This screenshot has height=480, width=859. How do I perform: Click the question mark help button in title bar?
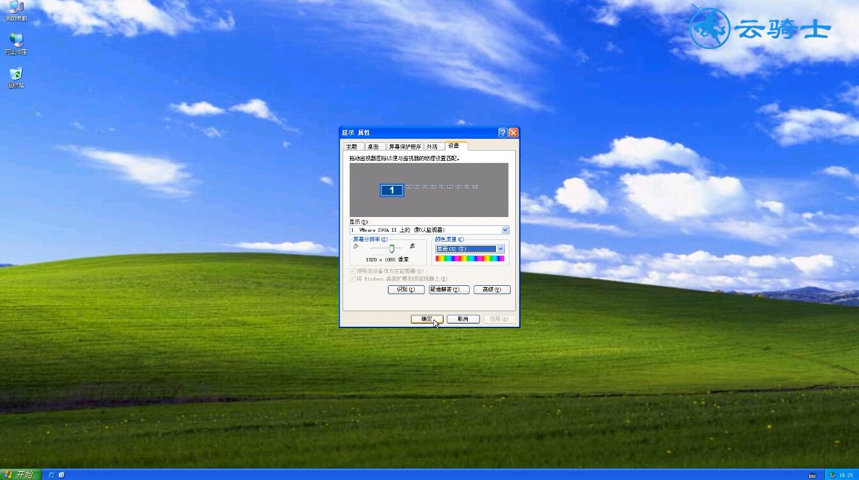[503, 133]
